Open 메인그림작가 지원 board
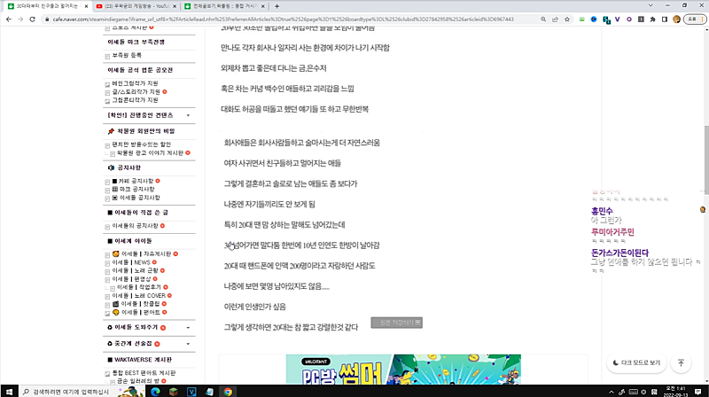Viewport: 709px width, 397px height. [136, 83]
